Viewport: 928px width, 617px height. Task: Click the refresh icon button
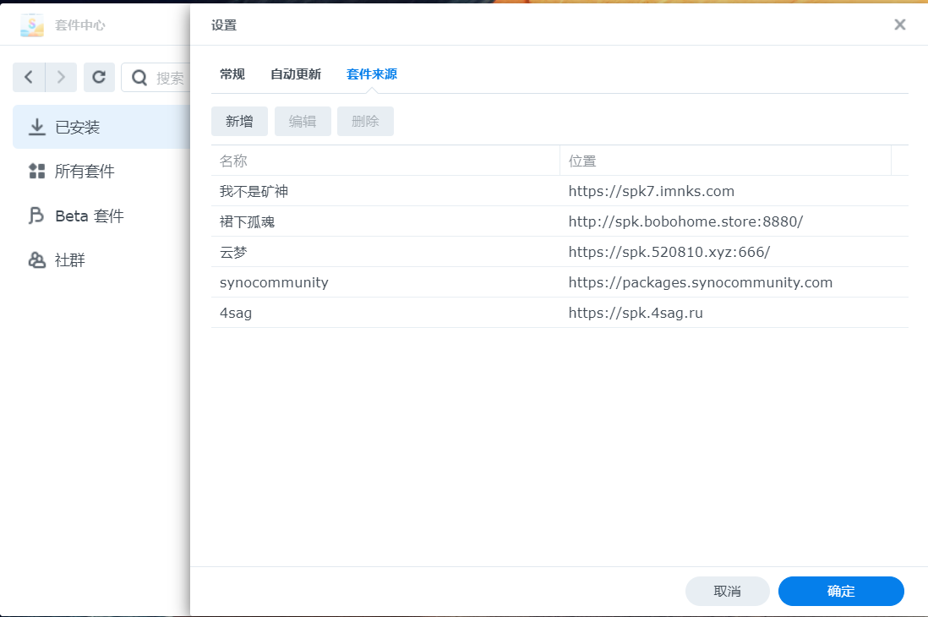99,78
